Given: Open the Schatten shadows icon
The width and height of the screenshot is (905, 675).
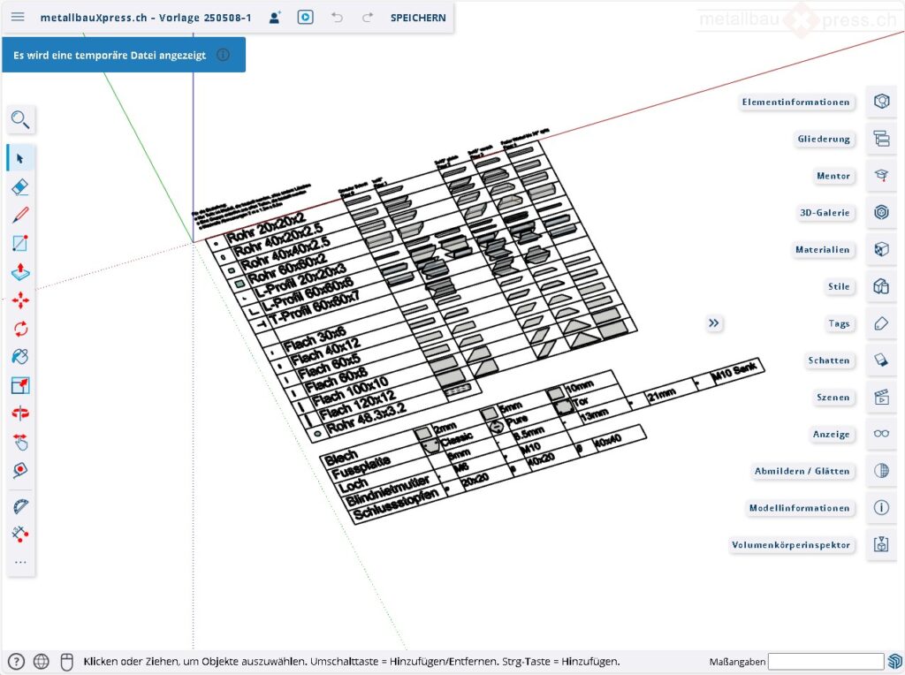Looking at the screenshot, I should click(881, 360).
